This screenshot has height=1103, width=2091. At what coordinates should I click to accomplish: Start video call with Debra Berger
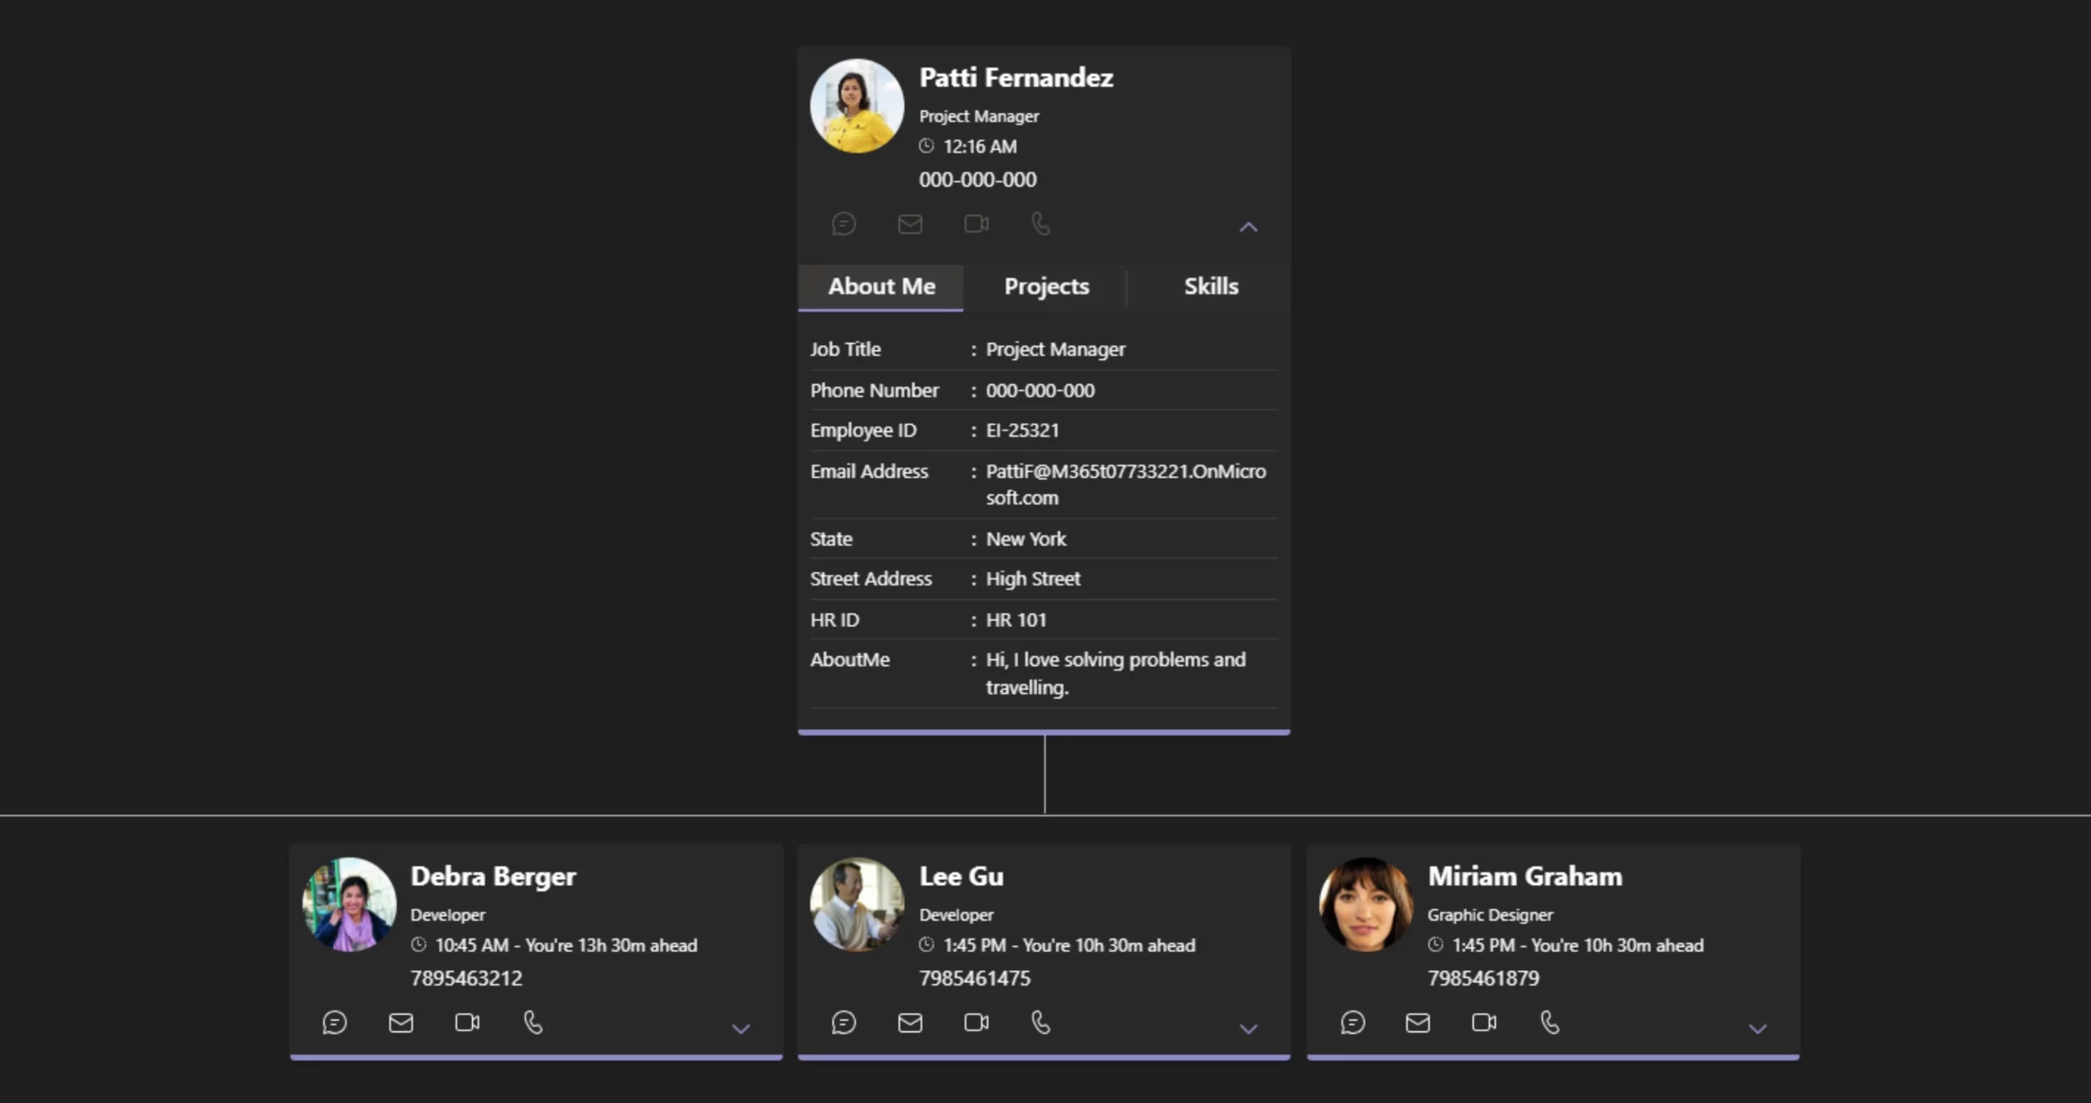467,1022
